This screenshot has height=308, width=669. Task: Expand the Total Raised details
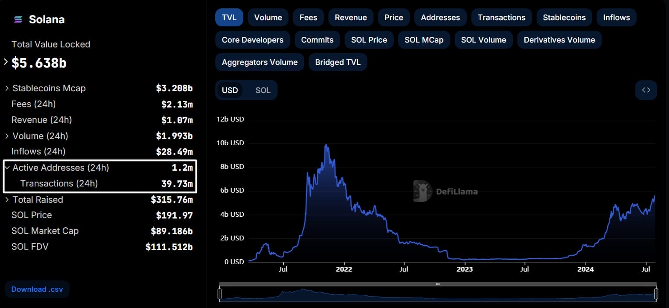7,200
